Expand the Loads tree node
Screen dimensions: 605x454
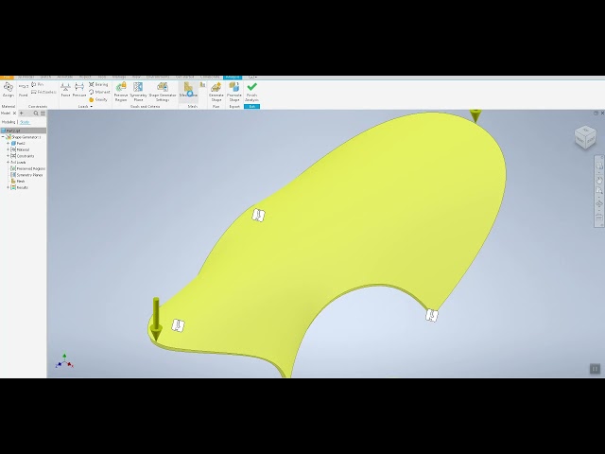point(9,162)
